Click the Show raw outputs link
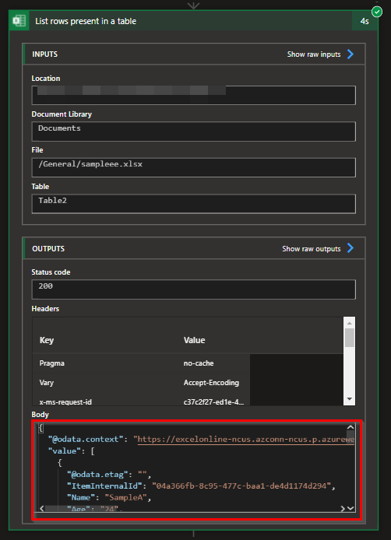Screen dimensions: 391x540 (x=312, y=249)
